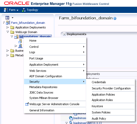Open System MBean Browser
137x124 pixels.
55,98
